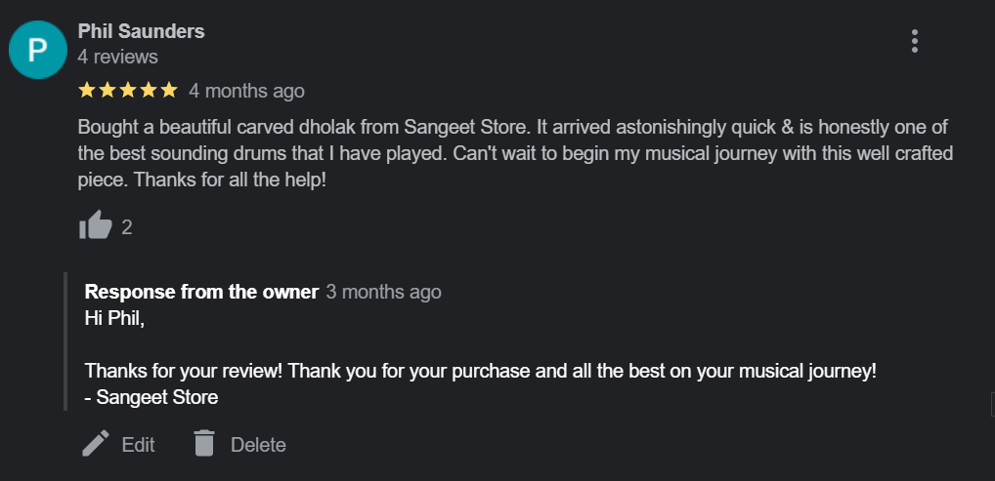995x481 pixels.
Task: Open Phil Saunders' round avatar
Action: [x=37, y=49]
